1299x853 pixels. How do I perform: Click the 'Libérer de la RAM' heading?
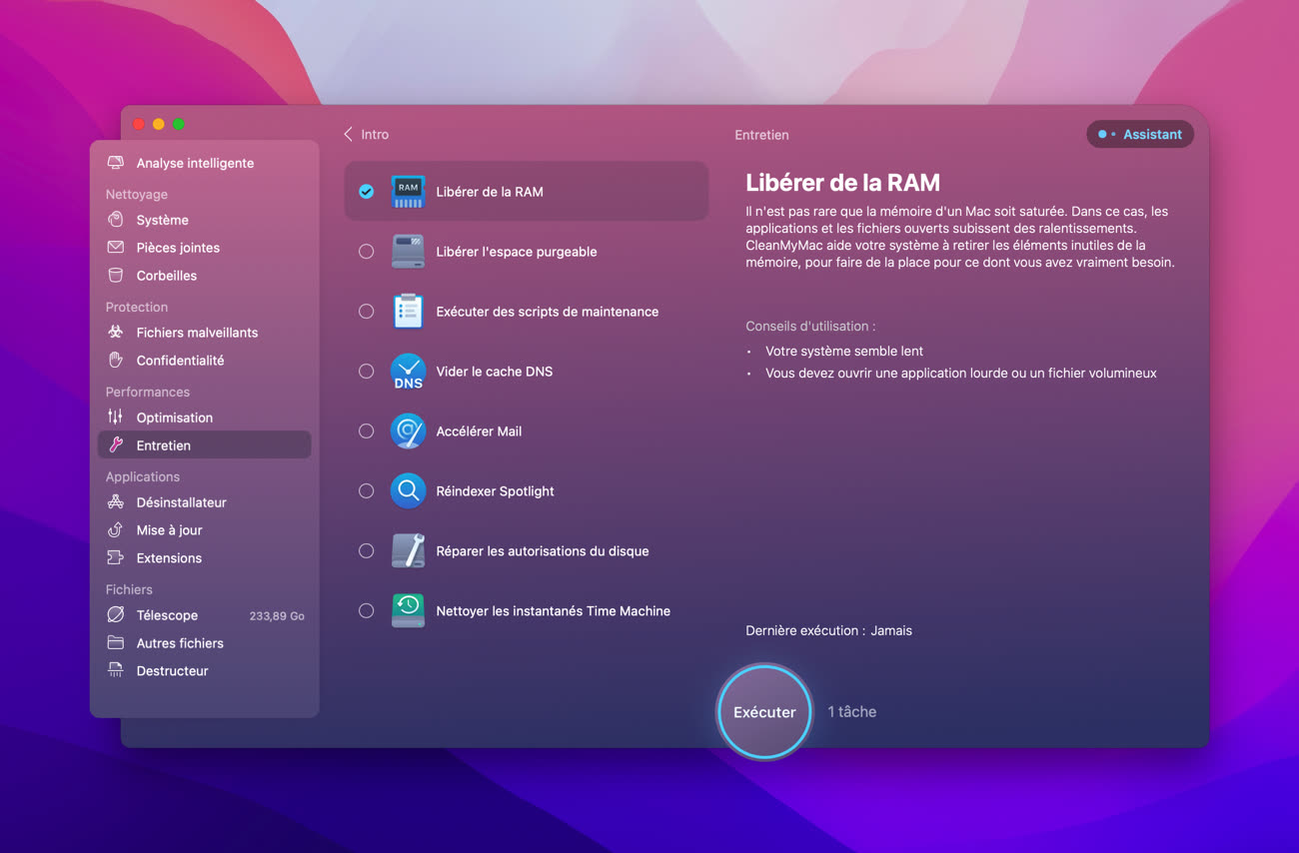pos(842,183)
